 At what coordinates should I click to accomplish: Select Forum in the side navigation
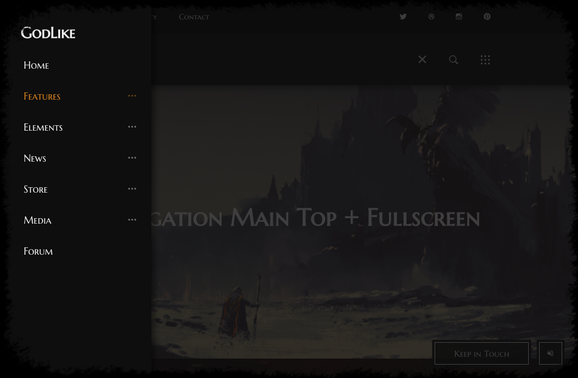coord(38,252)
